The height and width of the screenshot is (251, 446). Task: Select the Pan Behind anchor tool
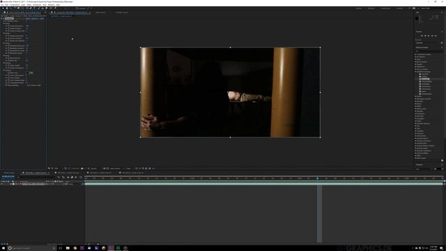coord(22,8)
